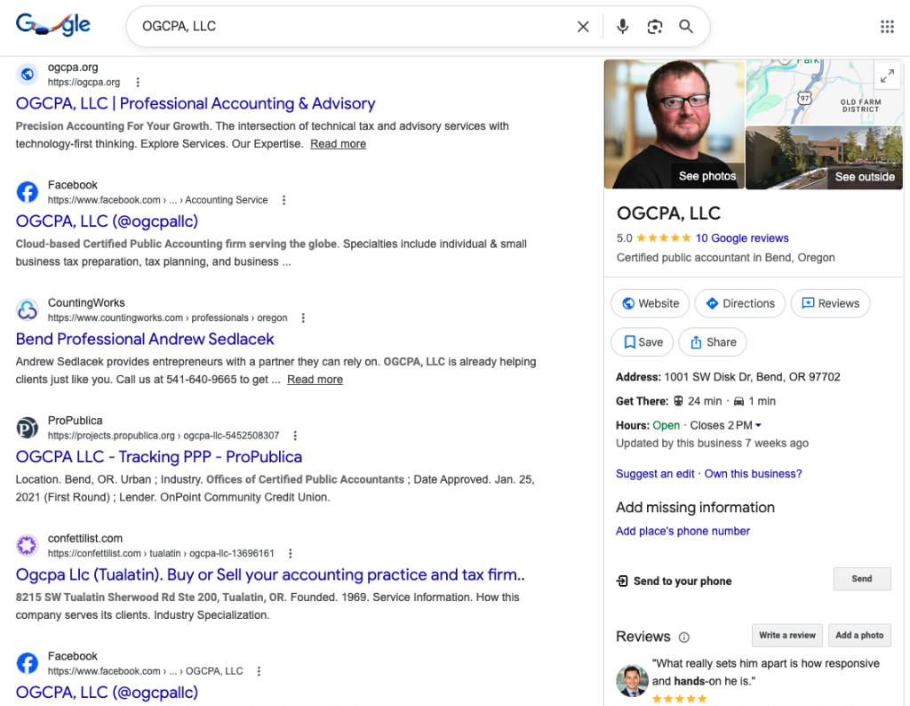Clear the search query with the X icon

583,27
